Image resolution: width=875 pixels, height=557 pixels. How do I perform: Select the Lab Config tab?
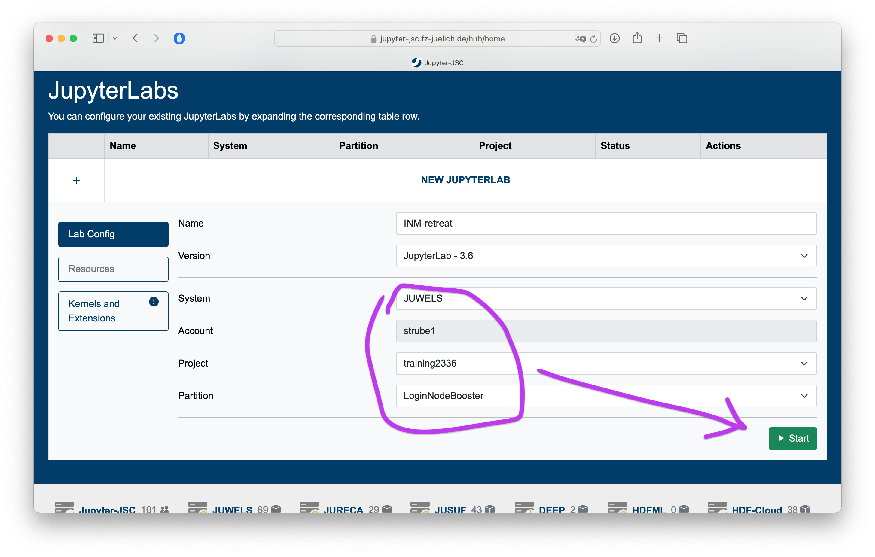point(113,234)
